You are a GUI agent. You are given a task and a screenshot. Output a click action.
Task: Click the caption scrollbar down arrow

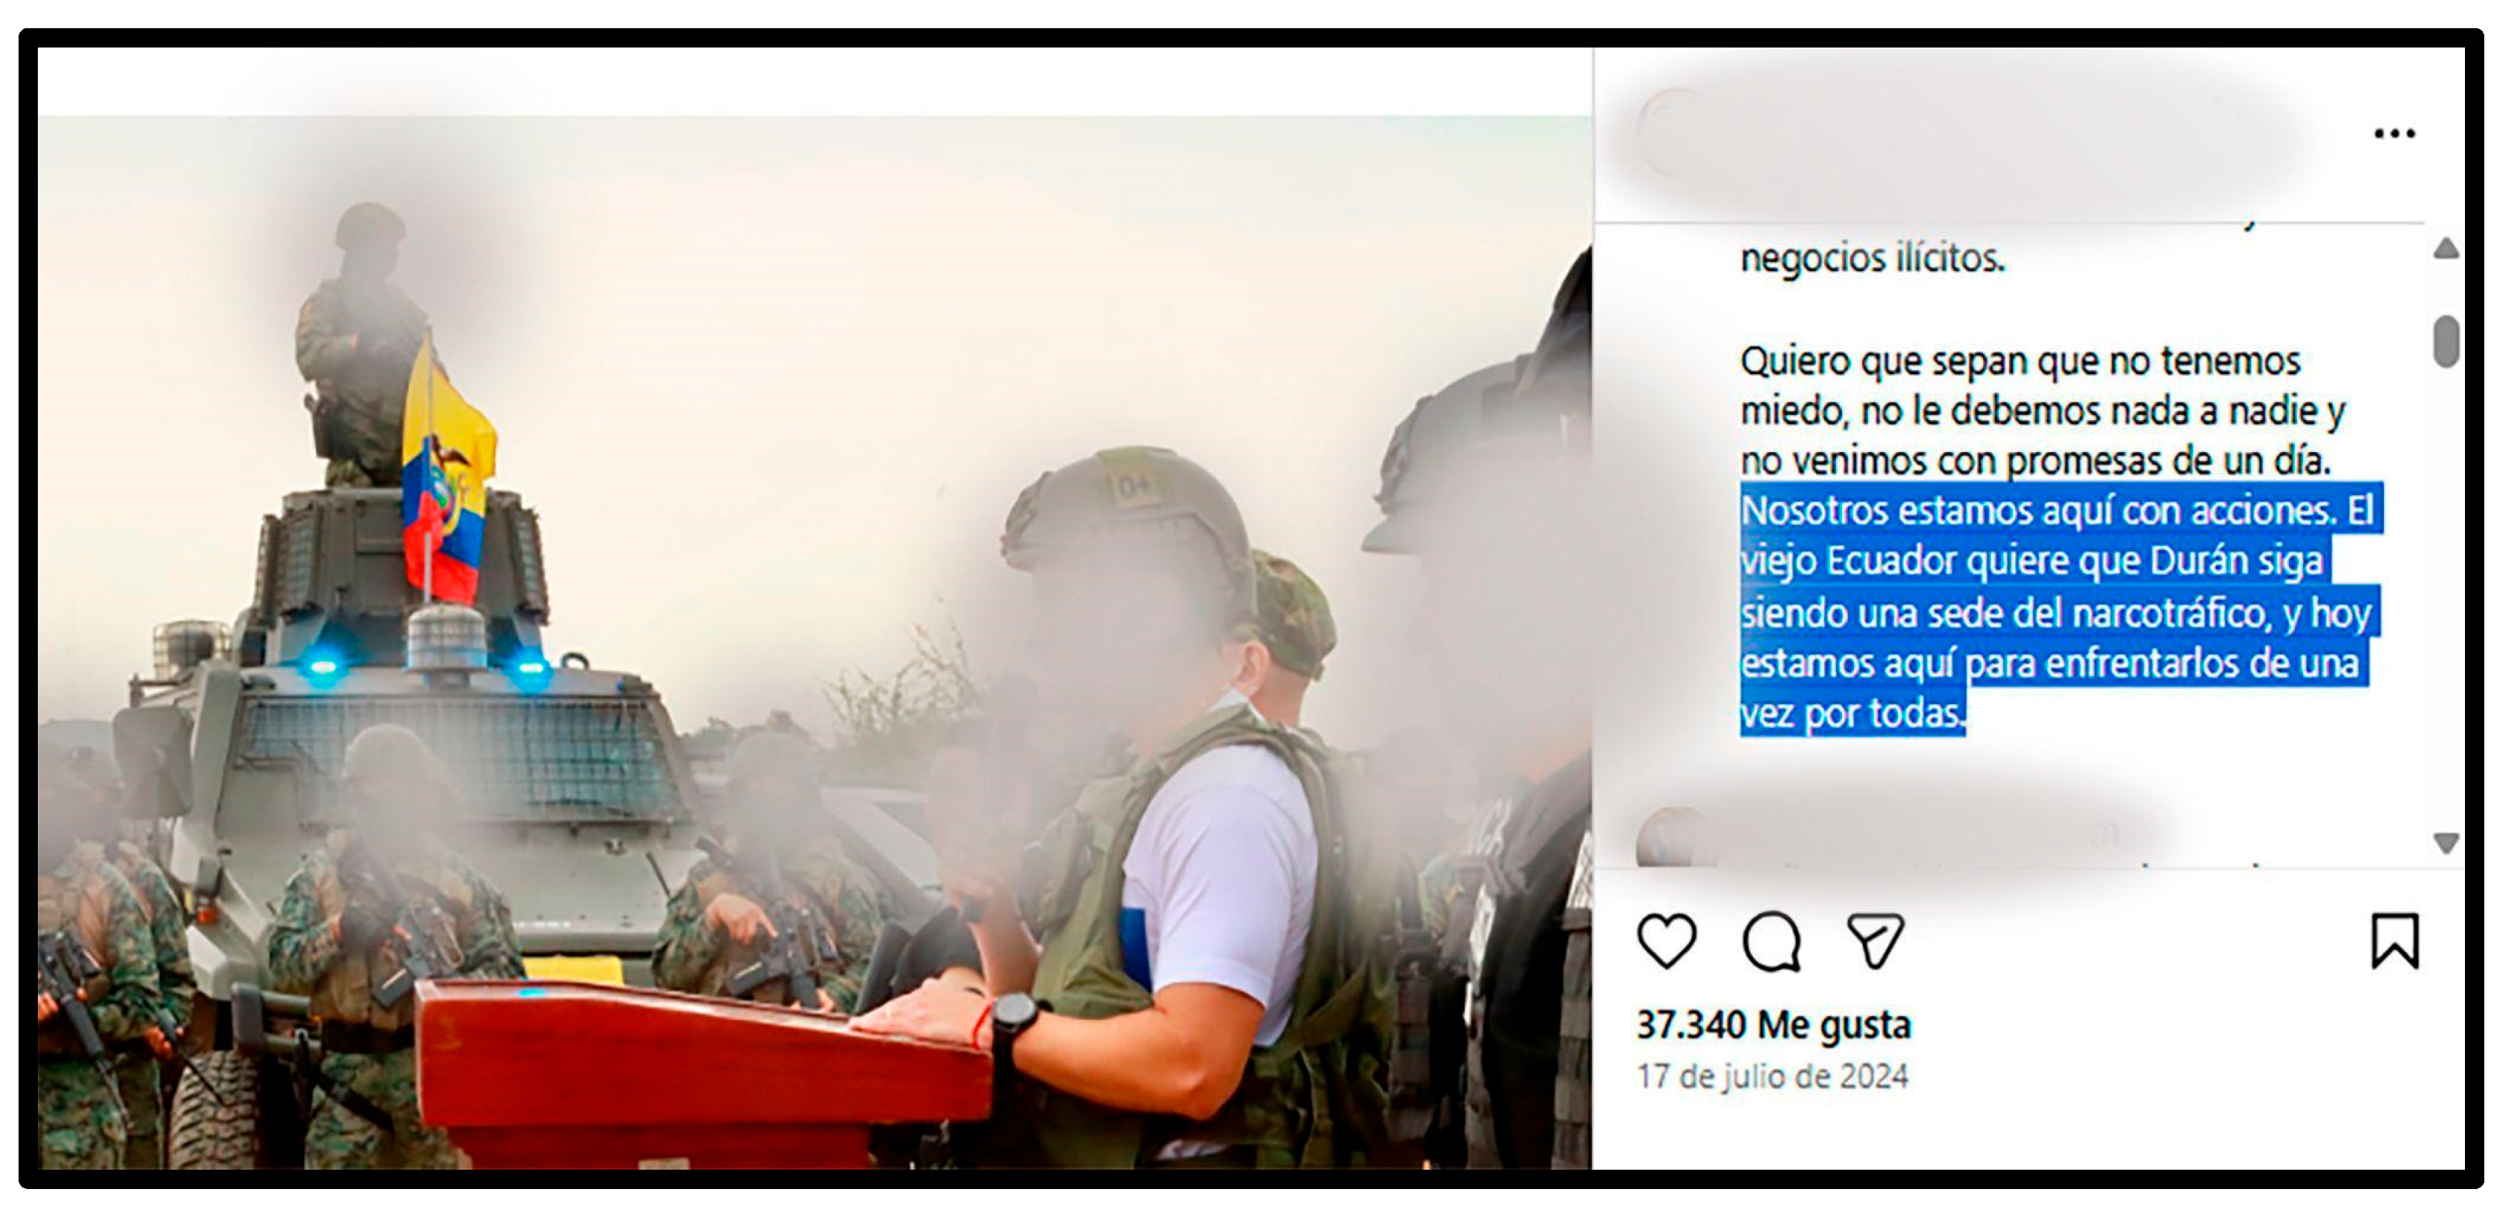pyautogui.click(x=2446, y=842)
